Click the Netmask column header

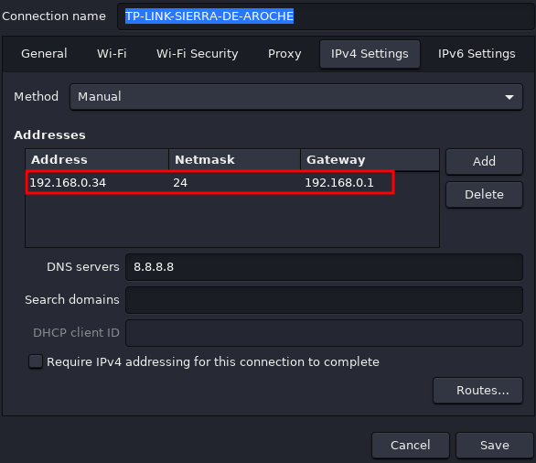click(234, 160)
